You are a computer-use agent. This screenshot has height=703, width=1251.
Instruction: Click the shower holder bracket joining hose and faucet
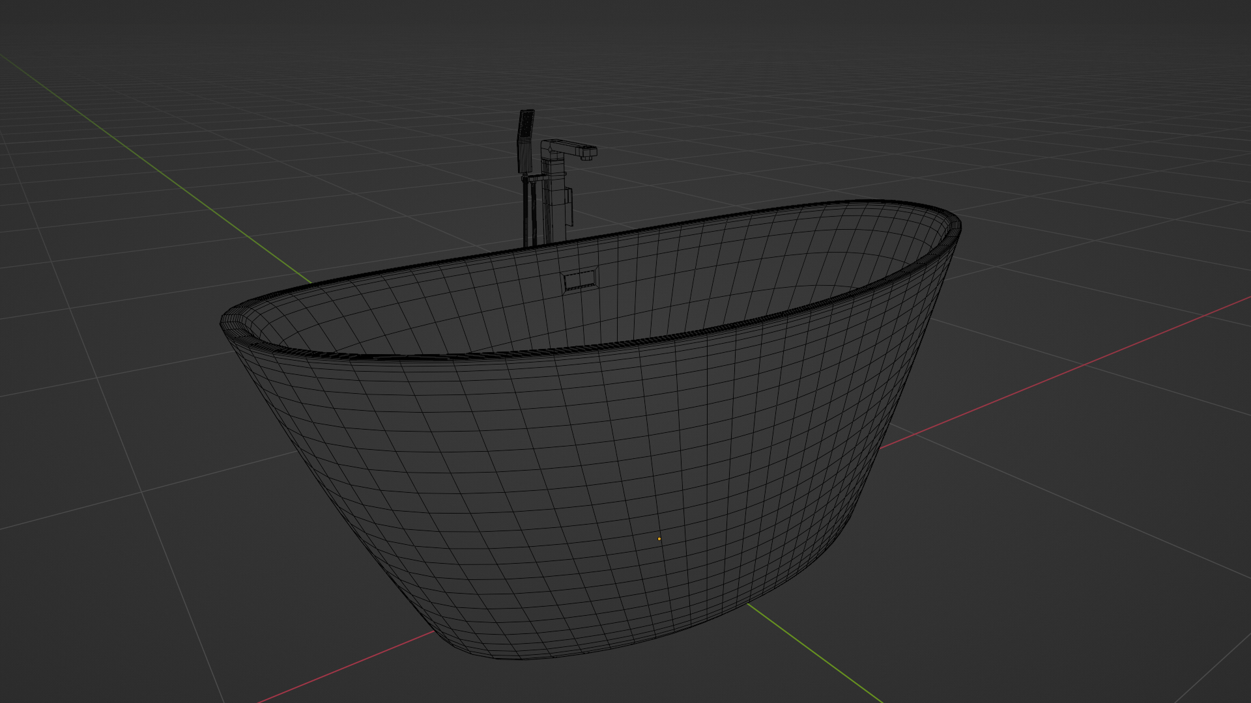(536, 177)
